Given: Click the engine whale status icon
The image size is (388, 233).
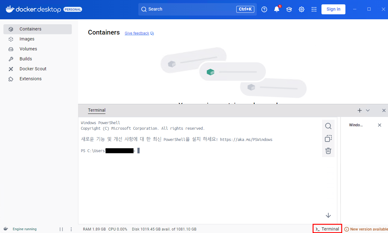Looking at the screenshot, I should coord(6,229).
